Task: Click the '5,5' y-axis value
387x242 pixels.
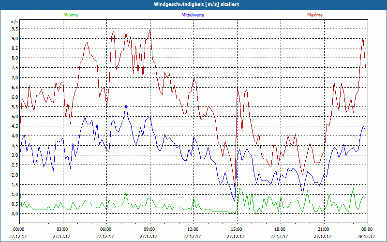Action: [15, 106]
